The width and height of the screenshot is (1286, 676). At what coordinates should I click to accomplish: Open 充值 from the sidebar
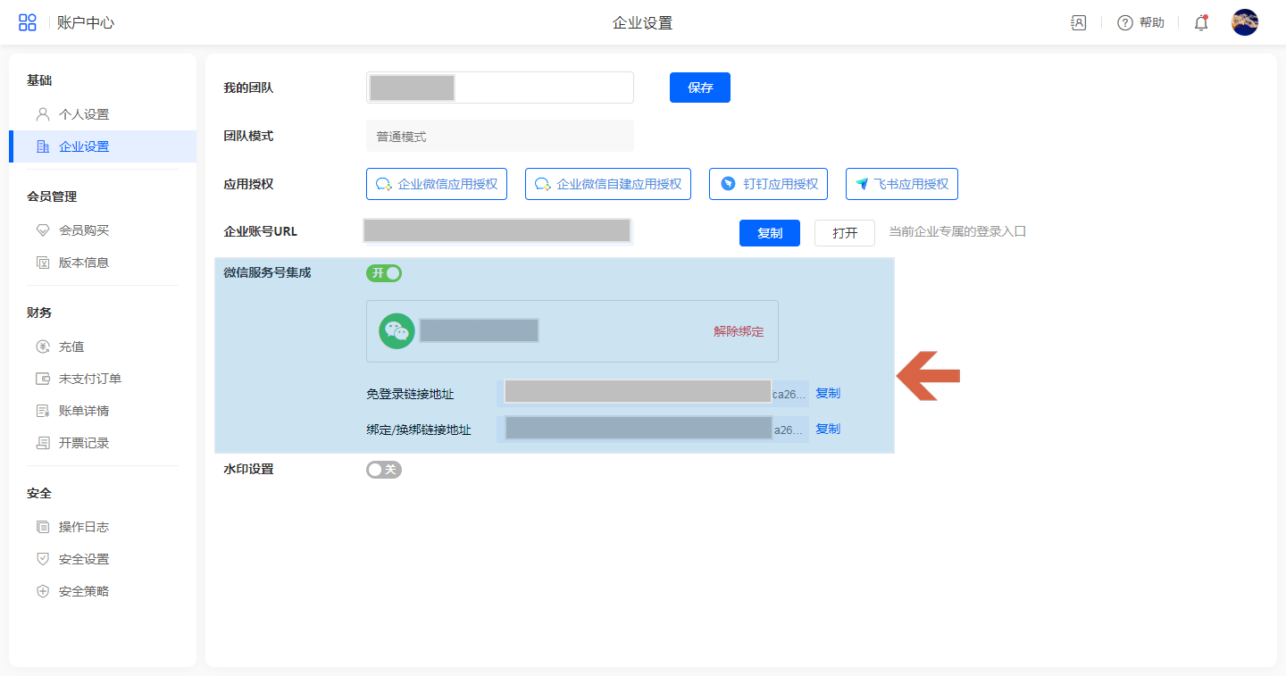point(71,346)
